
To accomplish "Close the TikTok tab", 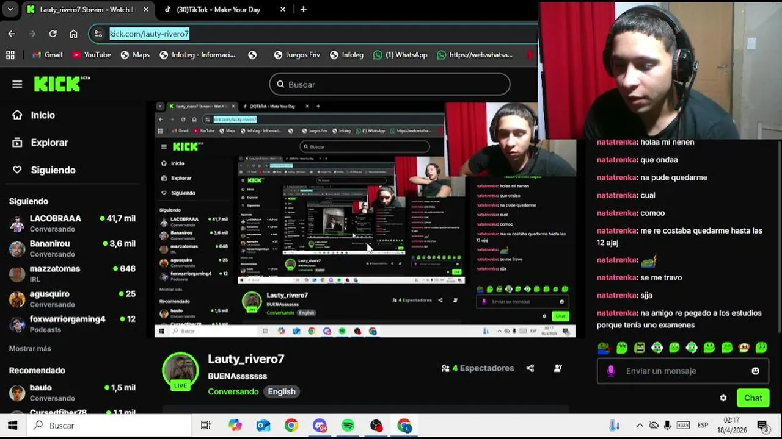I will coord(282,10).
